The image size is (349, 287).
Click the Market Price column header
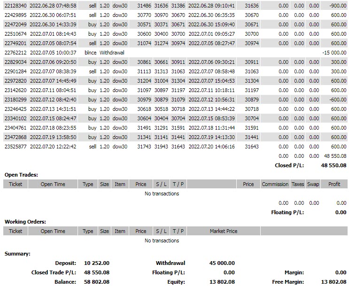pos(224,231)
